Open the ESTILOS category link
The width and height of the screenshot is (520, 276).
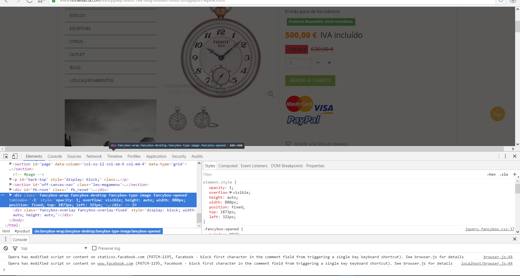point(77,16)
